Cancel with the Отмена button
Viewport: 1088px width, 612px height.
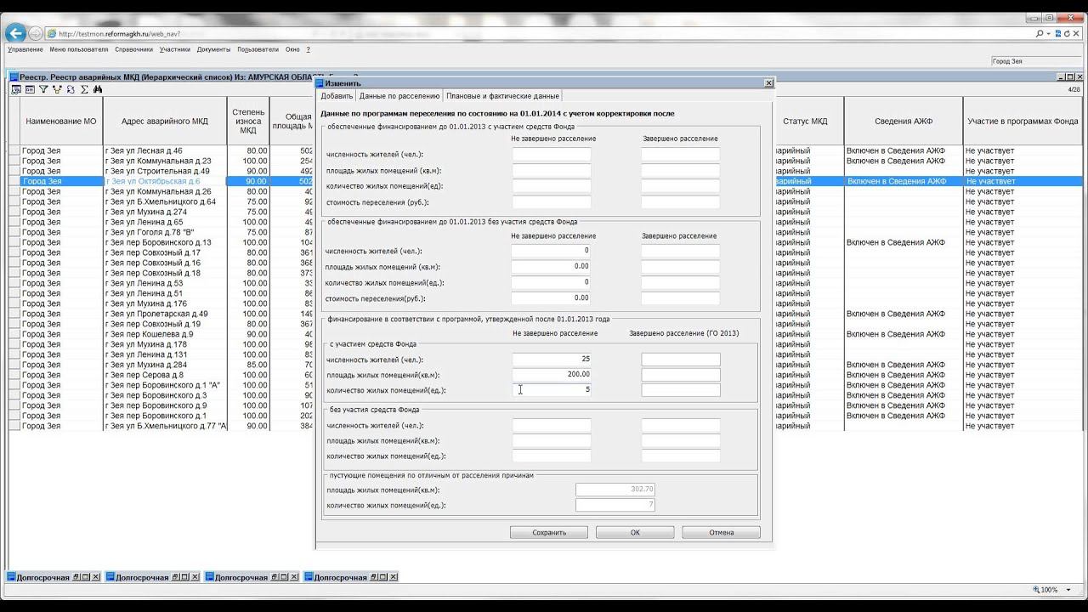(x=721, y=532)
